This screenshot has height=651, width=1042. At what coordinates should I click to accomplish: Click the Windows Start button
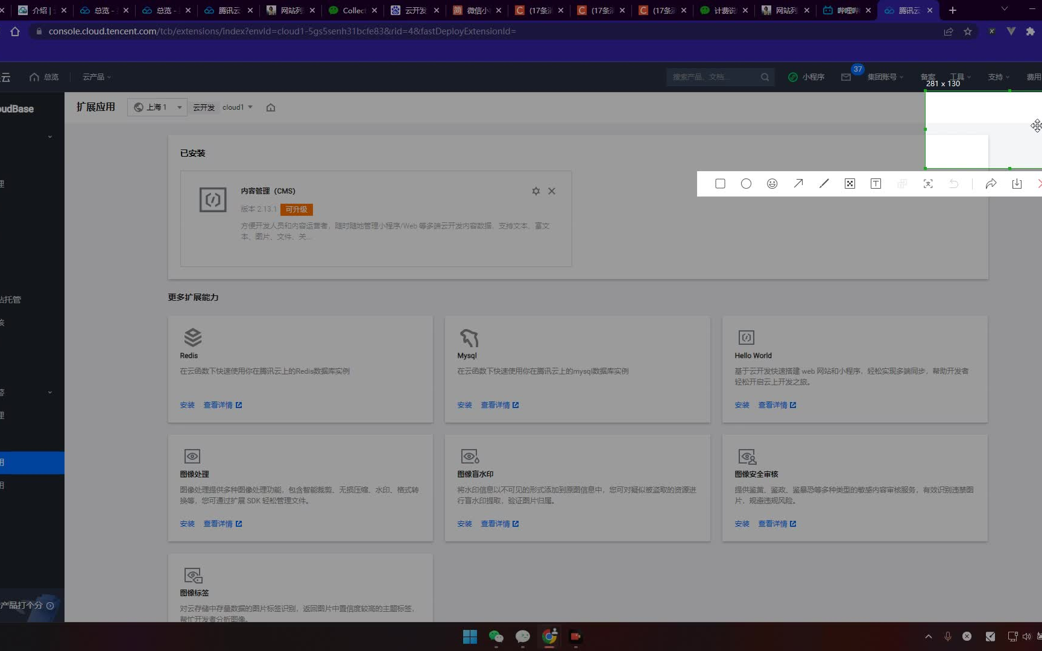point(470,637)
